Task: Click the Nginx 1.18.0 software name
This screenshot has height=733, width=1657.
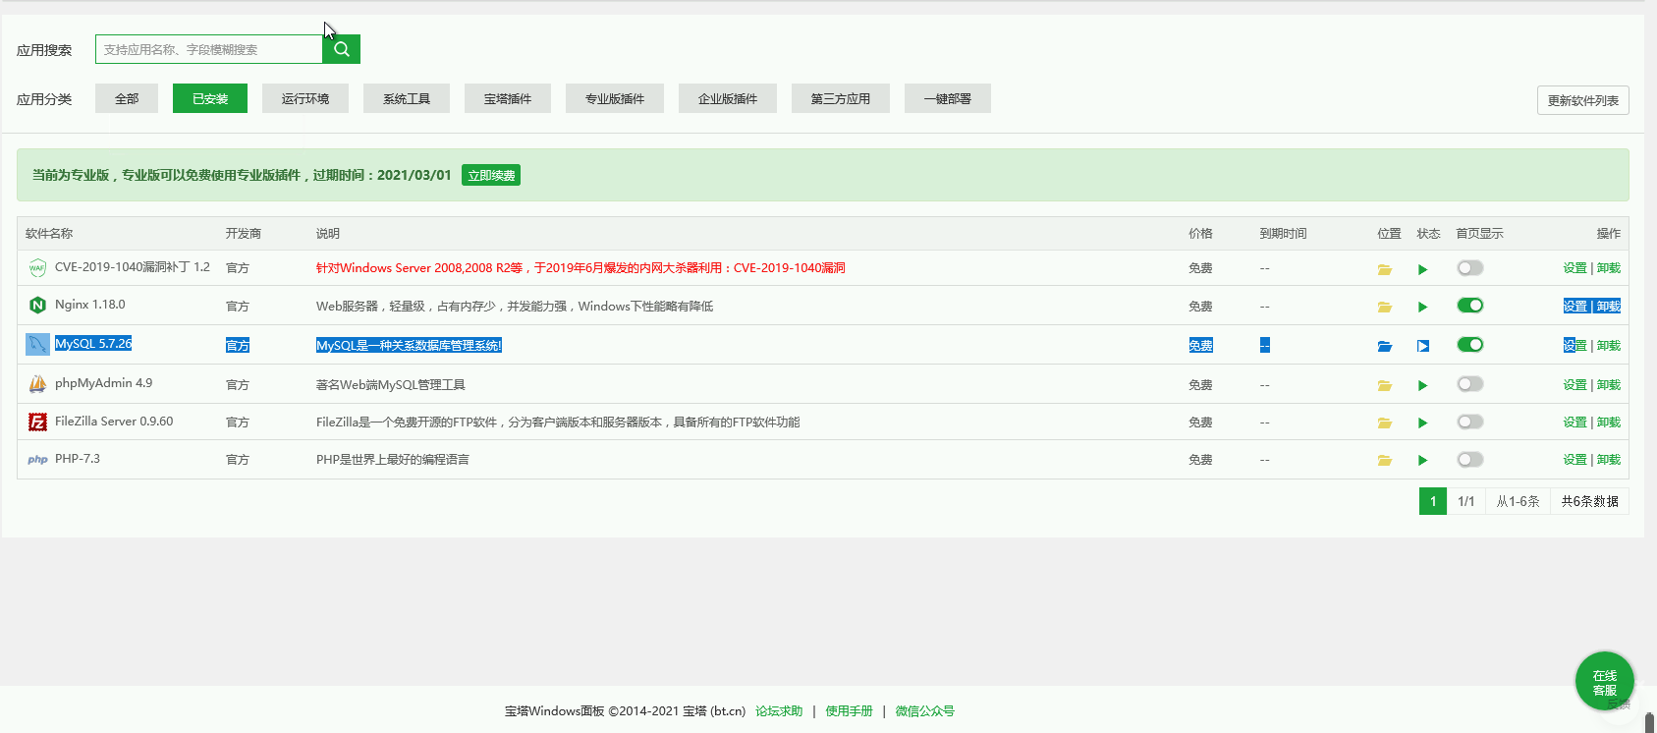Action: [90, 305]
